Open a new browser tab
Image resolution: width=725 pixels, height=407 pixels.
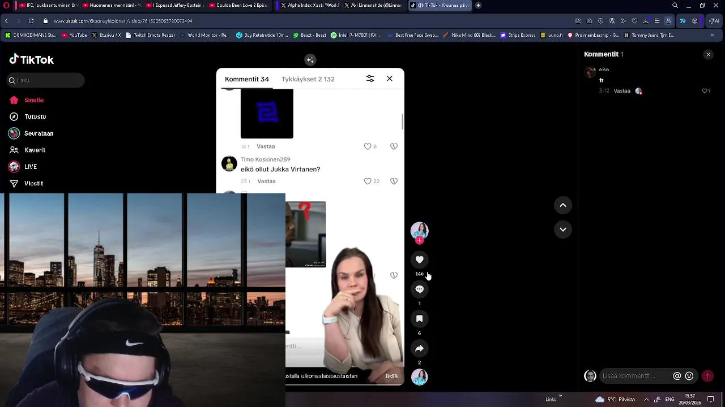(x=478, y=6)
